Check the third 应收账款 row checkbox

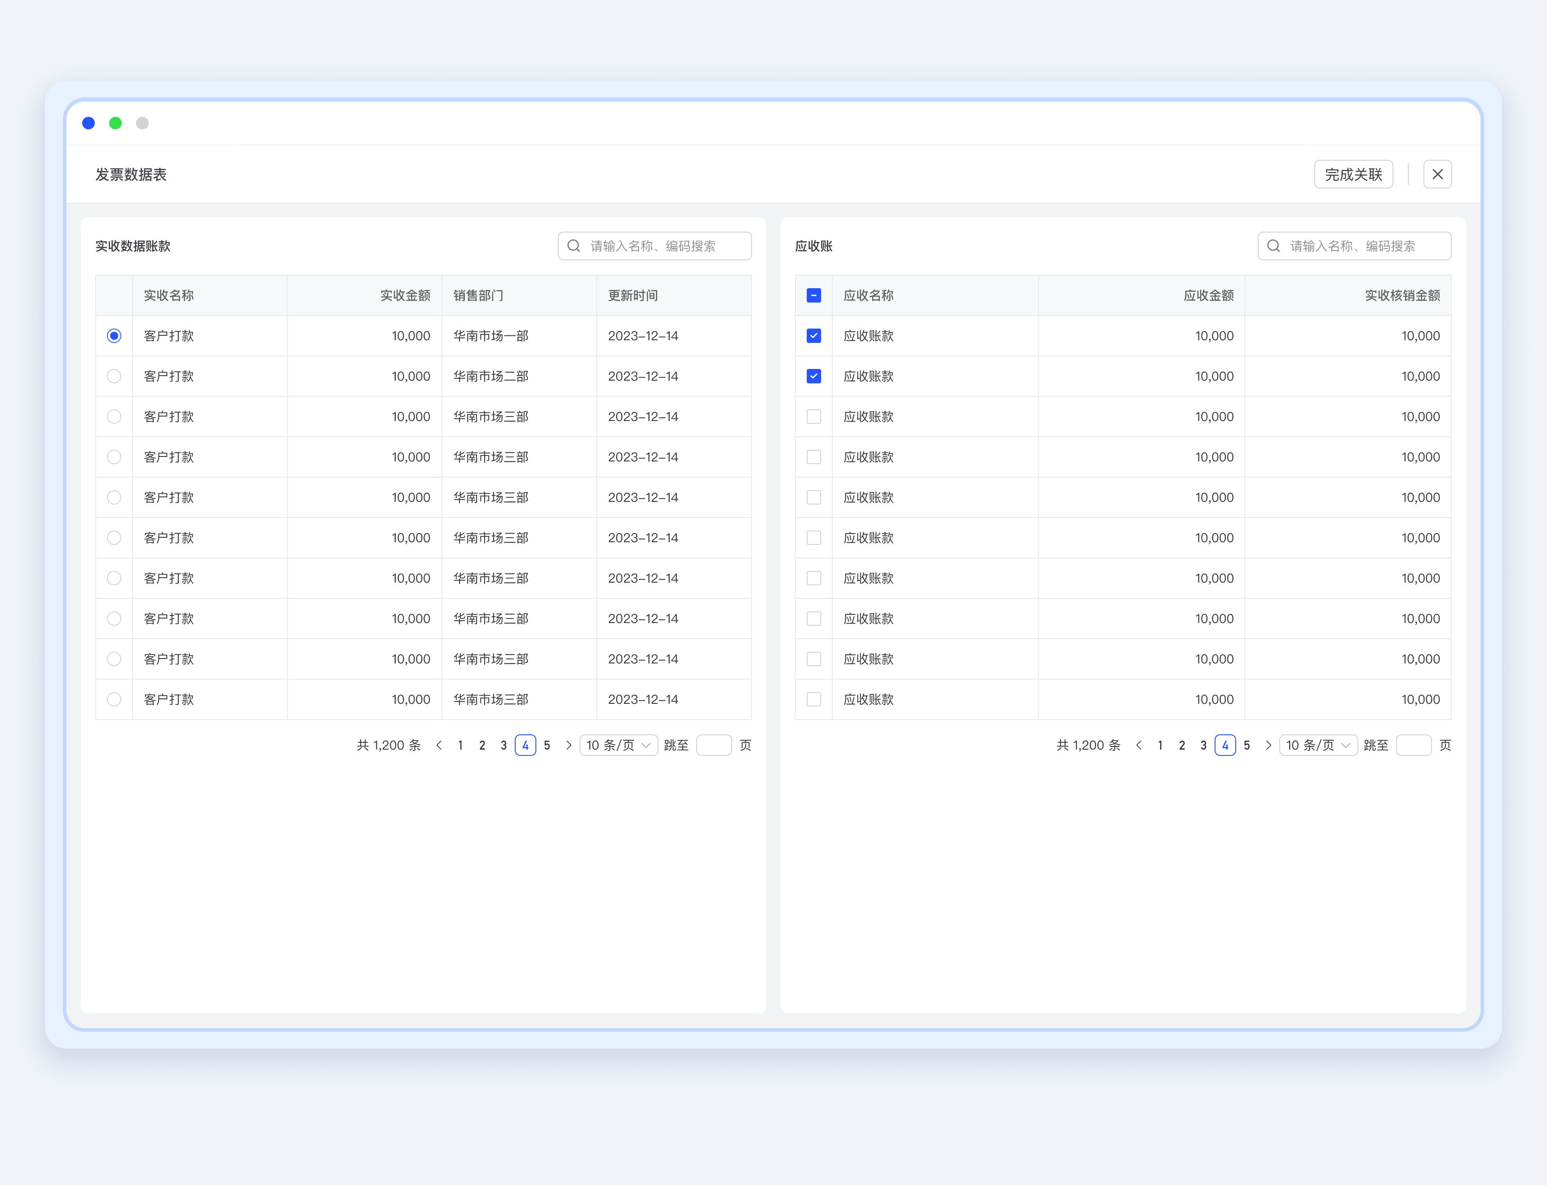point(813,417)
